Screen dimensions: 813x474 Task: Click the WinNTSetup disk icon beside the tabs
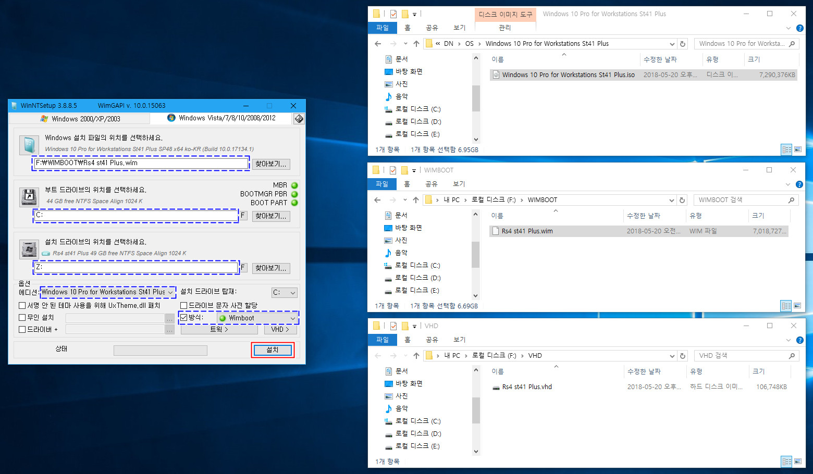pos(299,119)
